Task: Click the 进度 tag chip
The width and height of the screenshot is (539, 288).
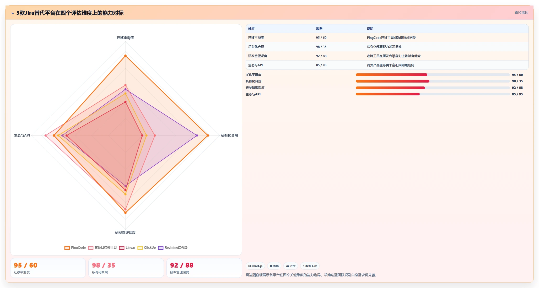Action: point(291,266)
